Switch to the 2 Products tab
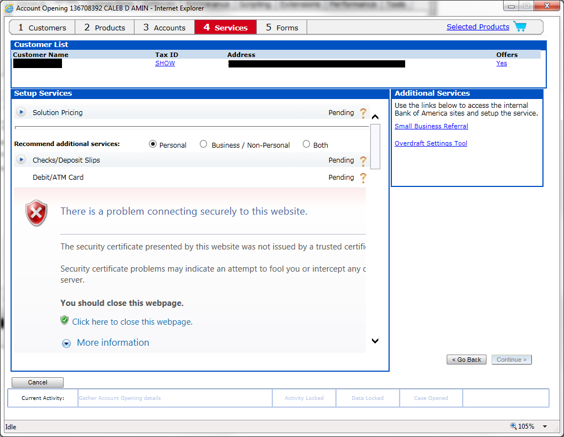564x437 pixels. point(105,27)
